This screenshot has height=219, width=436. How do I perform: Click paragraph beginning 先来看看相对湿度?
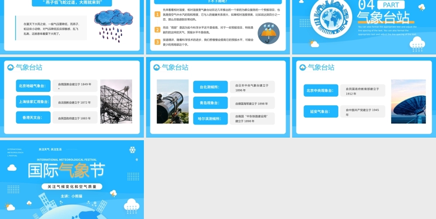coord(221,15)
